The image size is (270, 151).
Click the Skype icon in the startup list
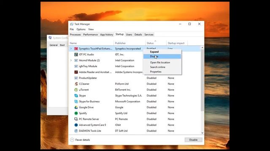pos(76,96)
